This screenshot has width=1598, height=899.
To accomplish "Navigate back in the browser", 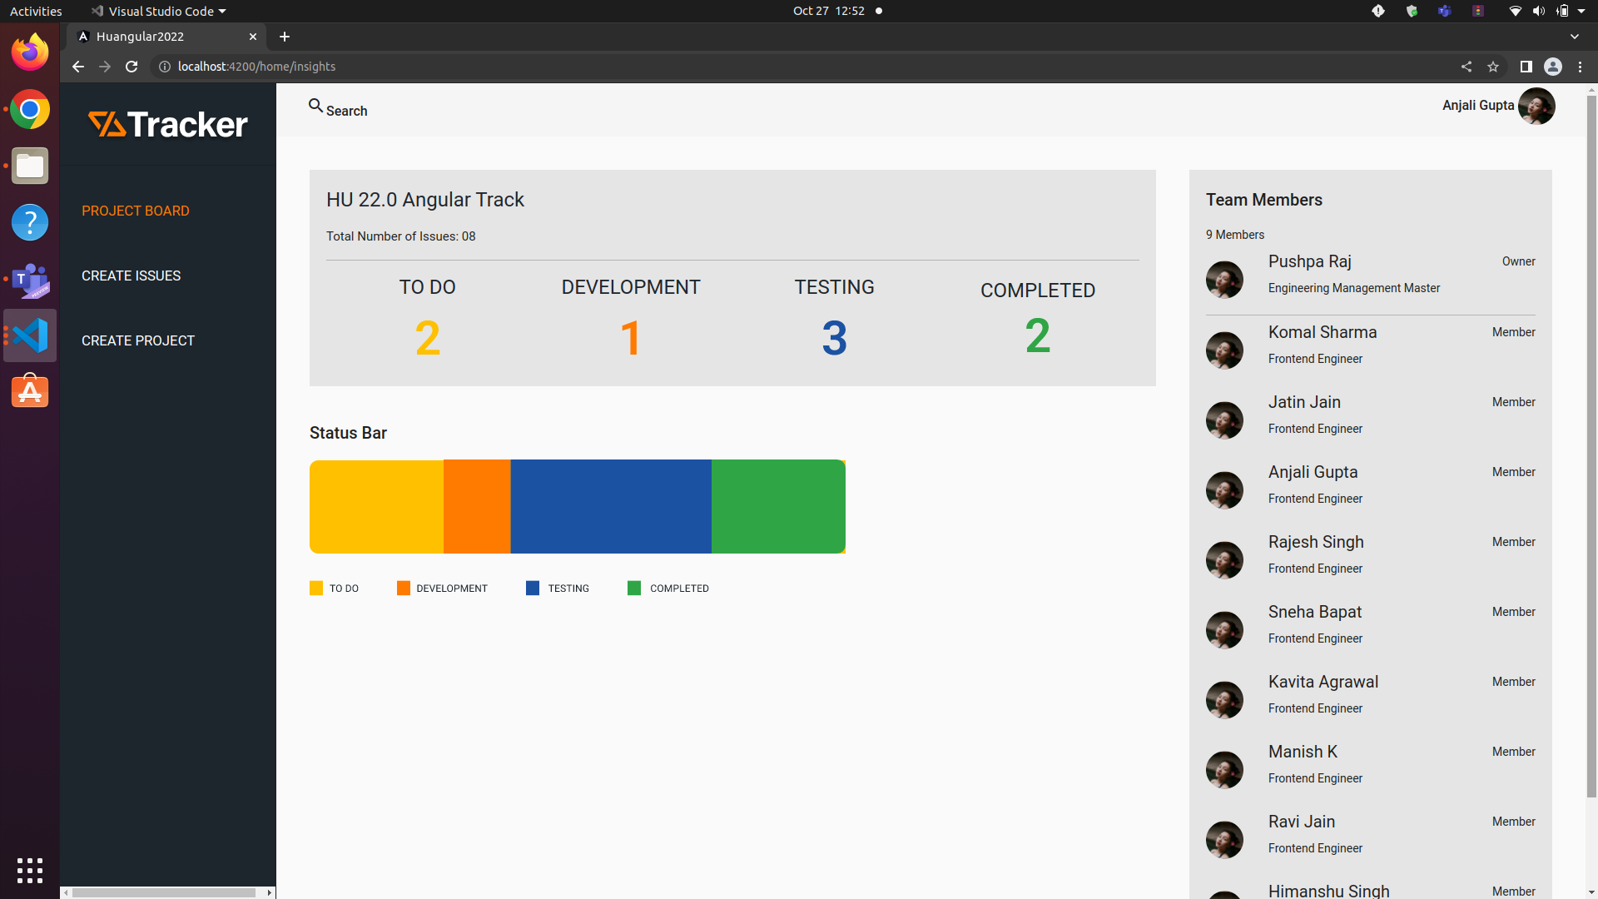I will point(77,67).
